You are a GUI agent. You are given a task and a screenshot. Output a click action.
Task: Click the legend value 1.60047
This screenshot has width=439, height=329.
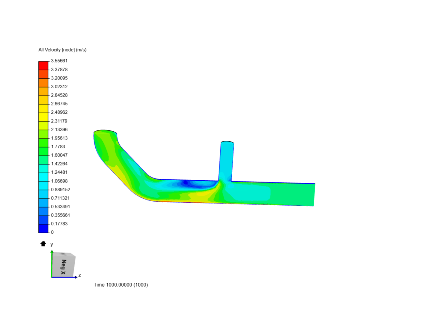coord(59,155)
